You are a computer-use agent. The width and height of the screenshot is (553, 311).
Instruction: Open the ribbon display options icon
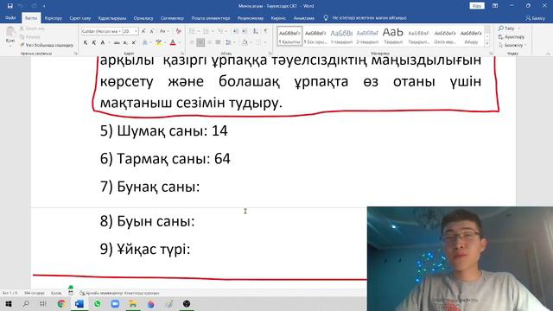tap(495, 6)
